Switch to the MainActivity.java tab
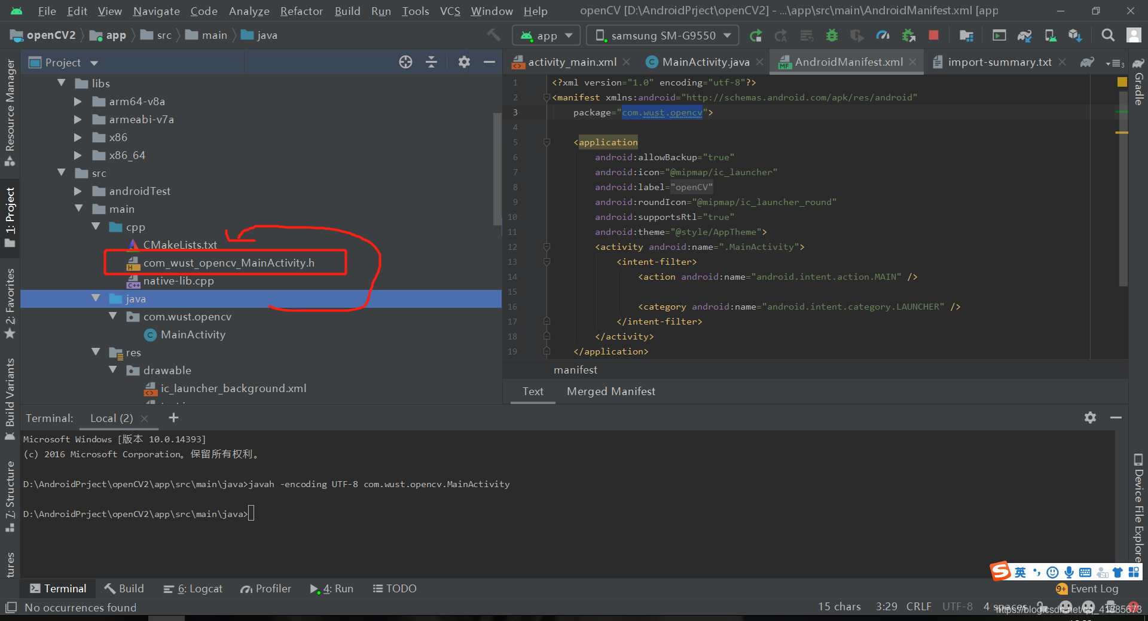This screenshot has width=1148, height=621. coord(704,62)
